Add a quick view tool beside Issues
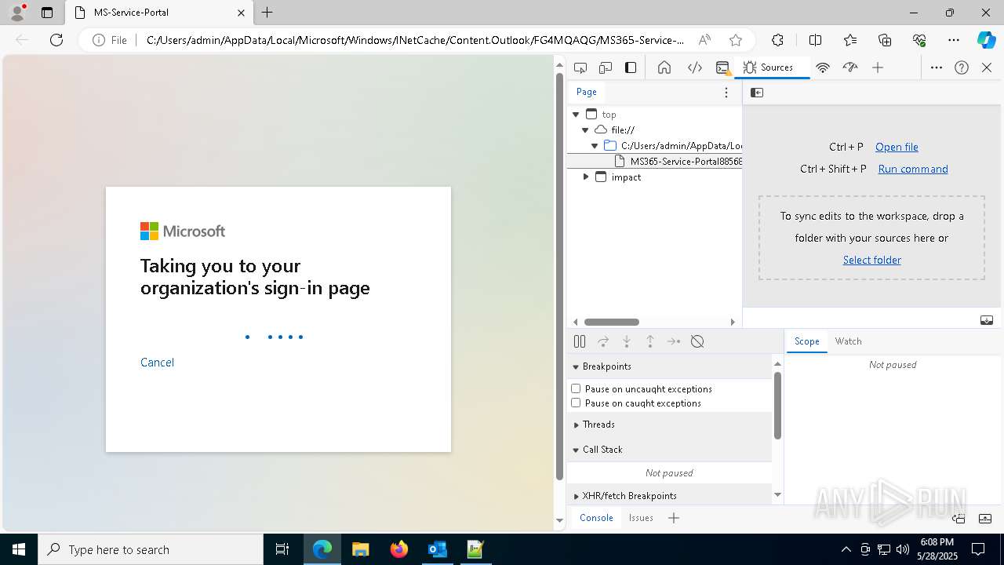The image size is (1004, 565). click(x=674, y=518)
